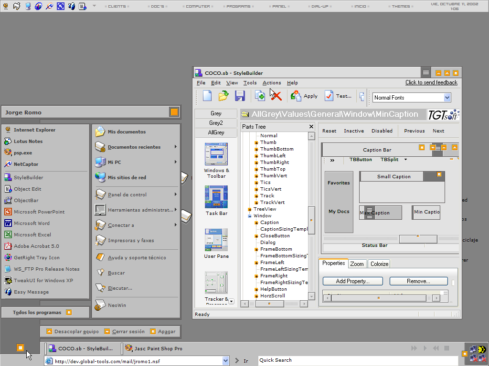The height and width of the screenshot is (366, 489).
Task: Click the Quick Search input field
Action: tap(357, 360)
